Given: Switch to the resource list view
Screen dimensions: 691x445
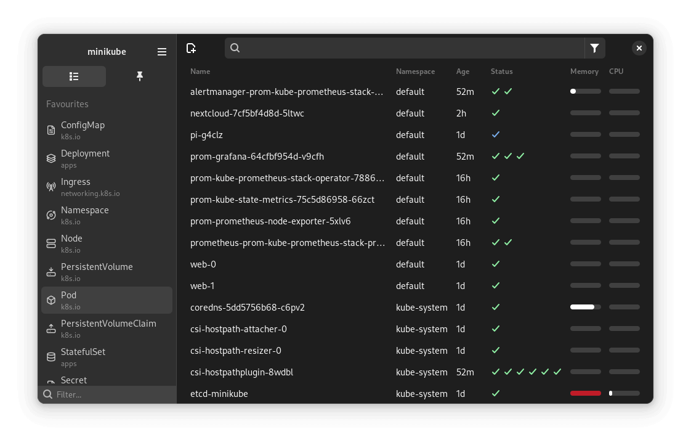Looking at the screenshot, I should click(74, 76).
